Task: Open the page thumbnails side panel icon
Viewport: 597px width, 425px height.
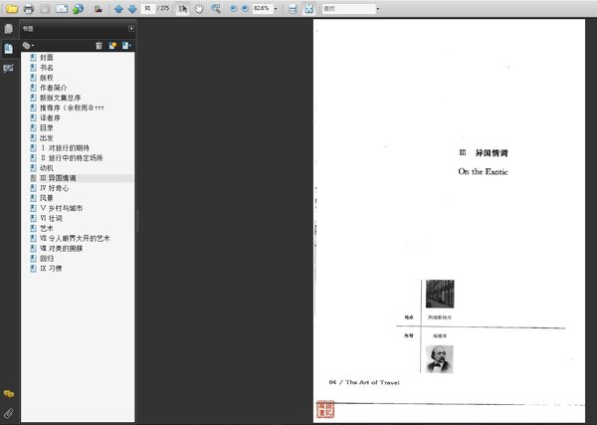Action: point(8,29)
